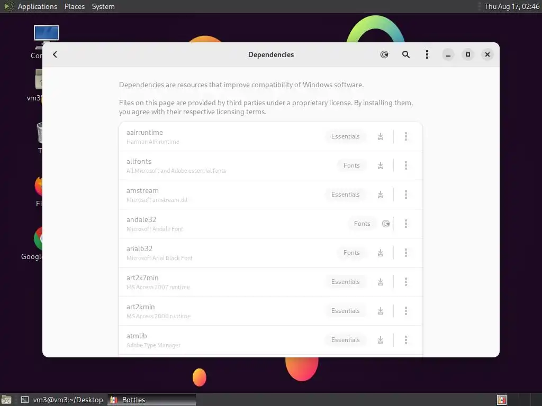Screen dimensions: 542x406
Task: Select Bottles in the bottom taskbar
Action: coord(152,400)
